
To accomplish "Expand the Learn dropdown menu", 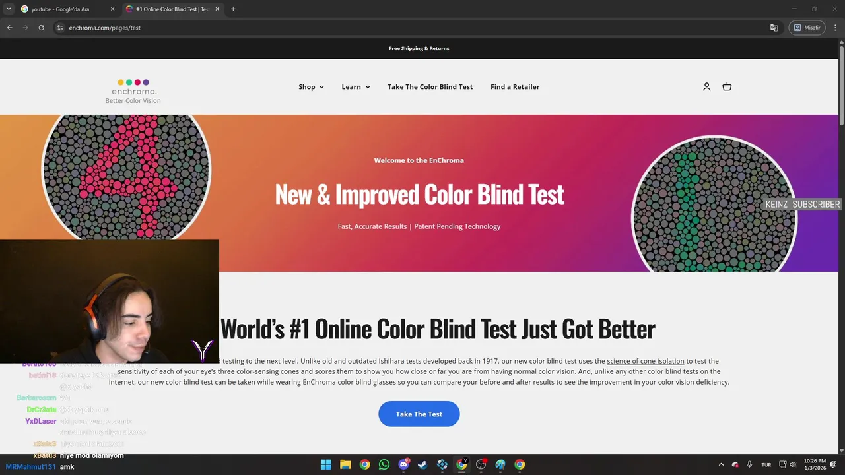I will click(356, 86).
